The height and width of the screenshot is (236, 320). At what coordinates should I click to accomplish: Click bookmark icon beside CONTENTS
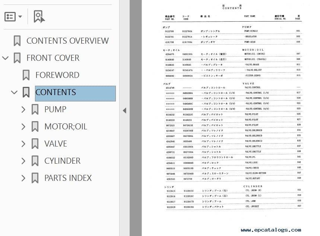[x=26, y=92]
